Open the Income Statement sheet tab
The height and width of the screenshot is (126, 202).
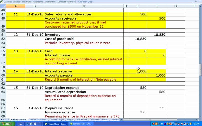99,120
